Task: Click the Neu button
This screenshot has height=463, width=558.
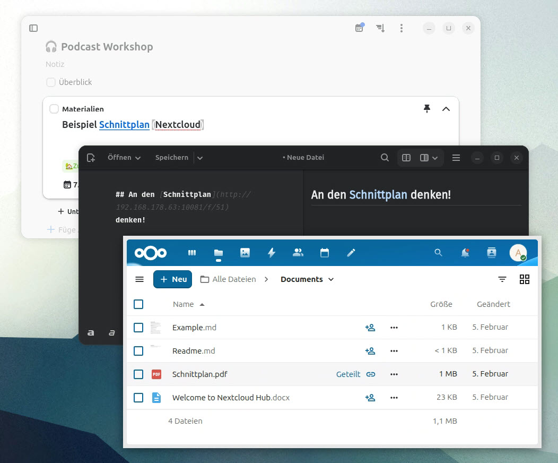Action: (172, 279)
